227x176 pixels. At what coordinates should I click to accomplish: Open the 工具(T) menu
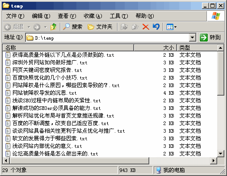[119, 16]
